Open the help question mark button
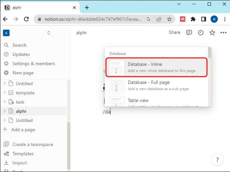The width and height of the screenshot is (230, 172). (x=217, y=159)
